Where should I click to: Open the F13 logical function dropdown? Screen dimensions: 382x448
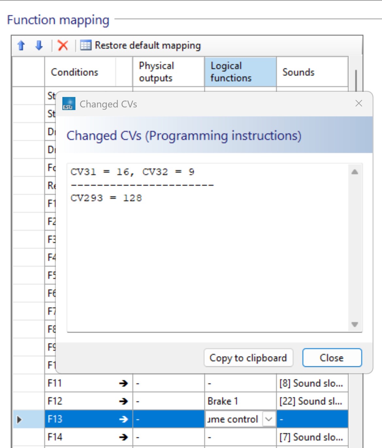click(269, 419)
